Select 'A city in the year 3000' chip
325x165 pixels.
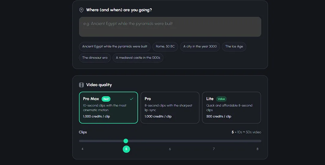pyautogui.click(x=200, y=47)
